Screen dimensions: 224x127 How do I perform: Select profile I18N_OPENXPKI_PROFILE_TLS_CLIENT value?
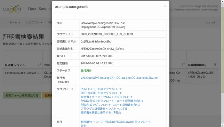[x=107, y=34]
